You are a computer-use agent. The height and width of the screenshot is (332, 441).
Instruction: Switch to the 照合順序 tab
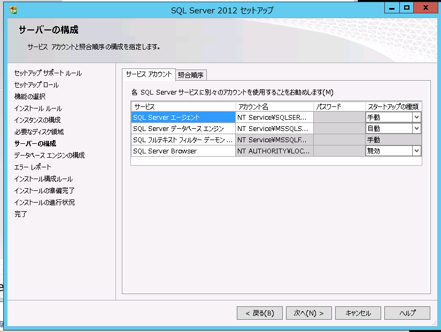pyautogui.click(x=191, y=75)
